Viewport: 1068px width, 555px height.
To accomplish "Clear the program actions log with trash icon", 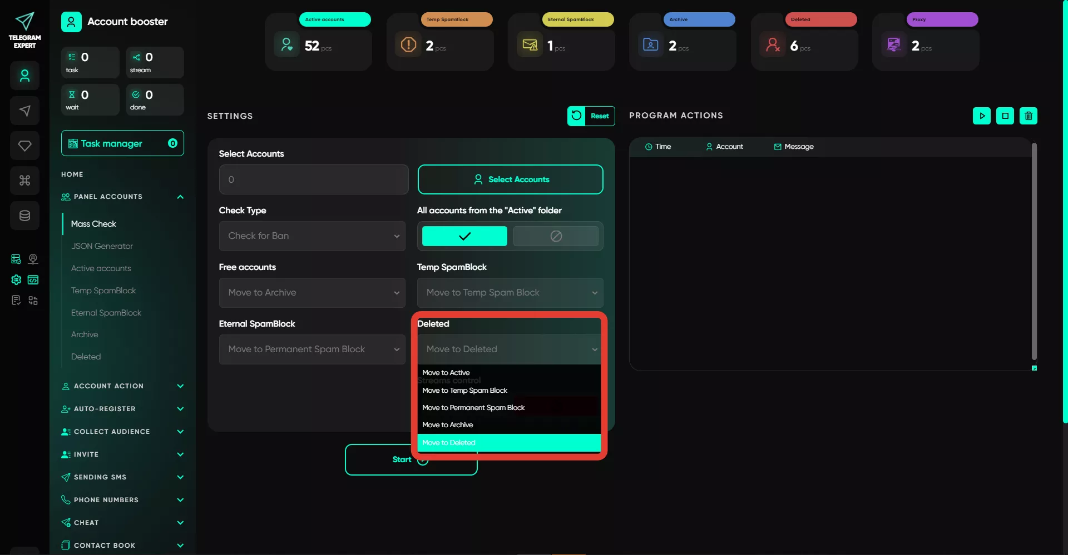I will point(1029,116).
